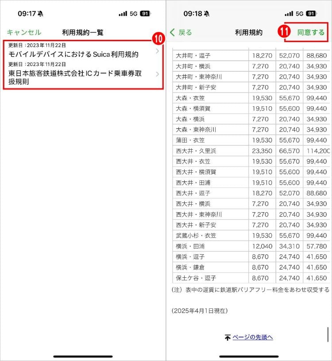Tap 同意する to agree
332x361 pixels.
tap(311, 32)
